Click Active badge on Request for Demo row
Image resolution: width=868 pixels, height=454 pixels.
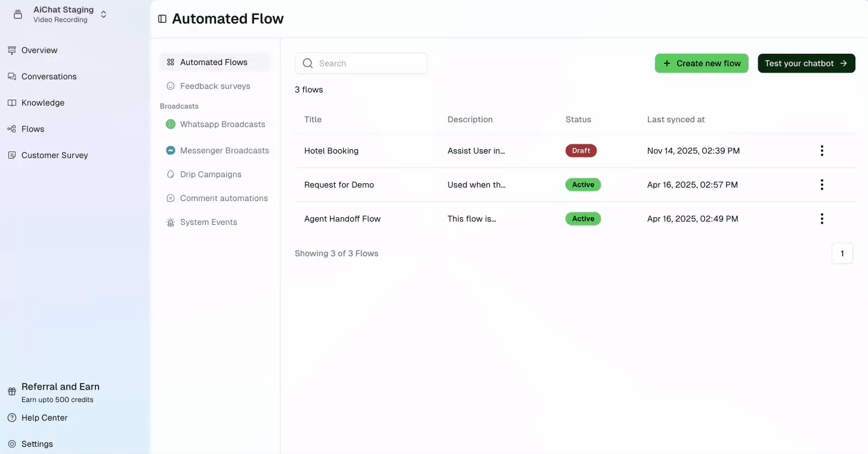[583, 185]
